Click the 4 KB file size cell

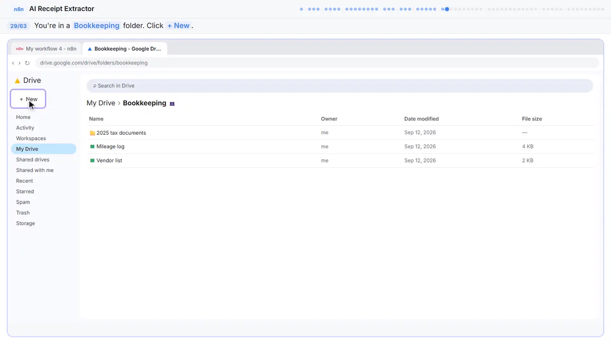(528, 147)
